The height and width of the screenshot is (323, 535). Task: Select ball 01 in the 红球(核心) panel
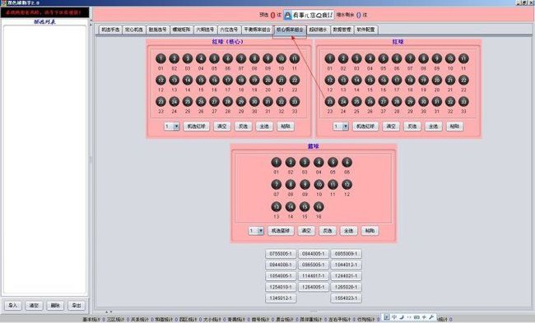click(x=160, y=58)
